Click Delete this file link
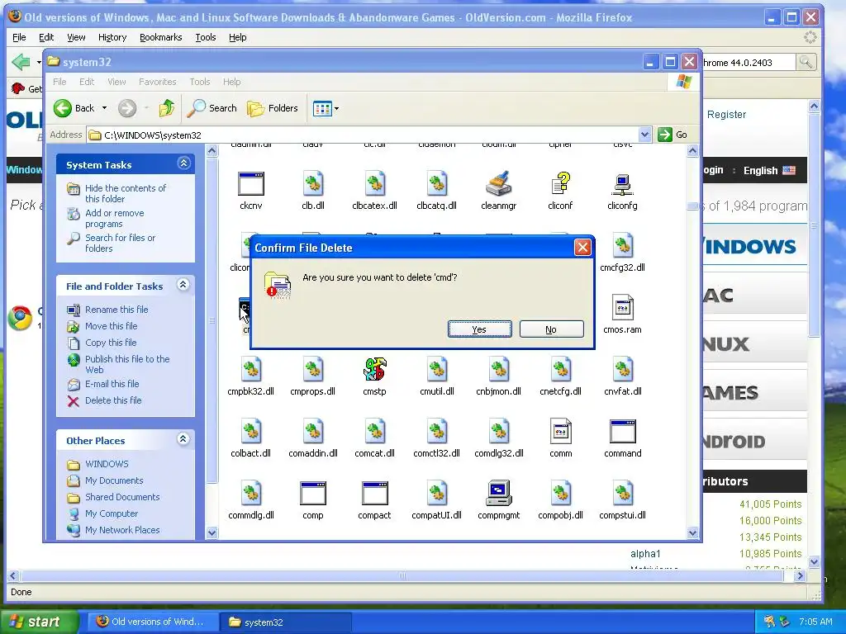The image size is (846, 634). point(113,400)
